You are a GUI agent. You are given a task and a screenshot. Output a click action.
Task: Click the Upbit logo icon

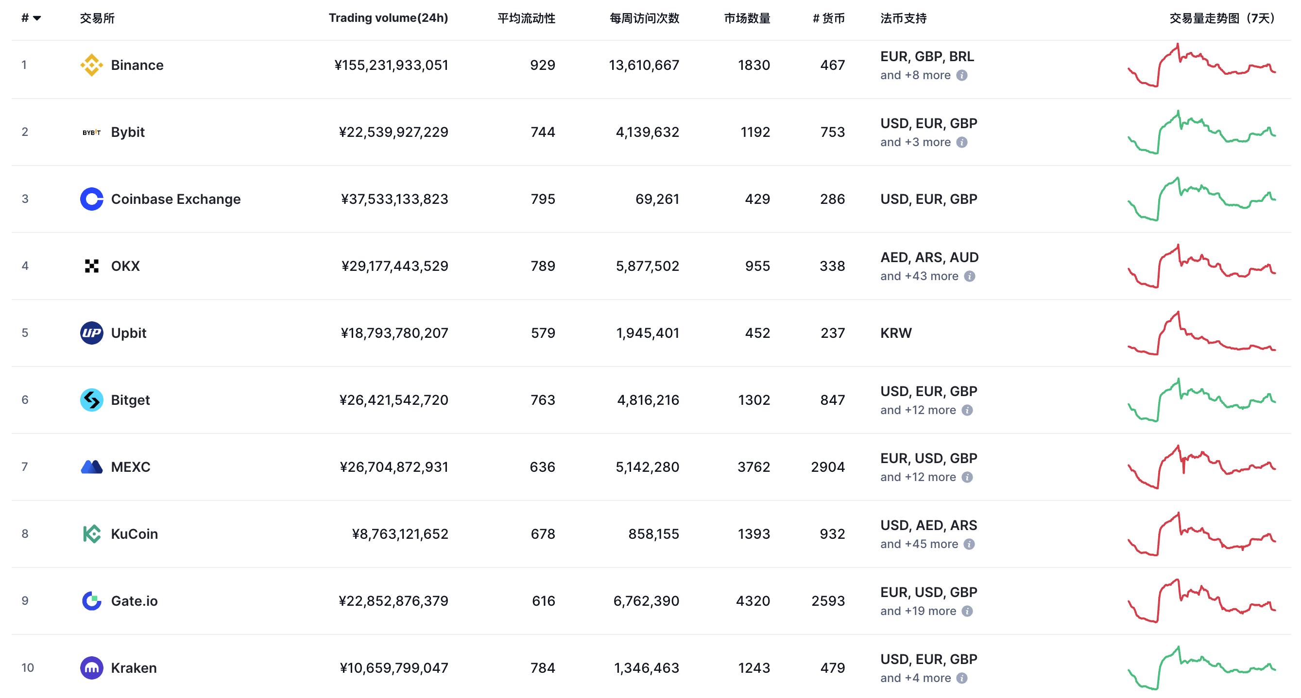click(x=91, y=333)
